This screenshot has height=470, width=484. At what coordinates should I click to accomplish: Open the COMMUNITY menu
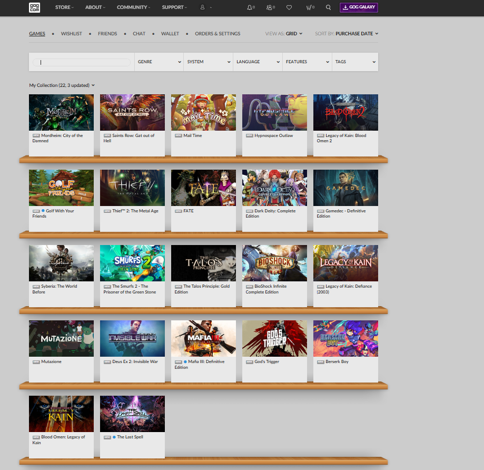pos(133,7)
